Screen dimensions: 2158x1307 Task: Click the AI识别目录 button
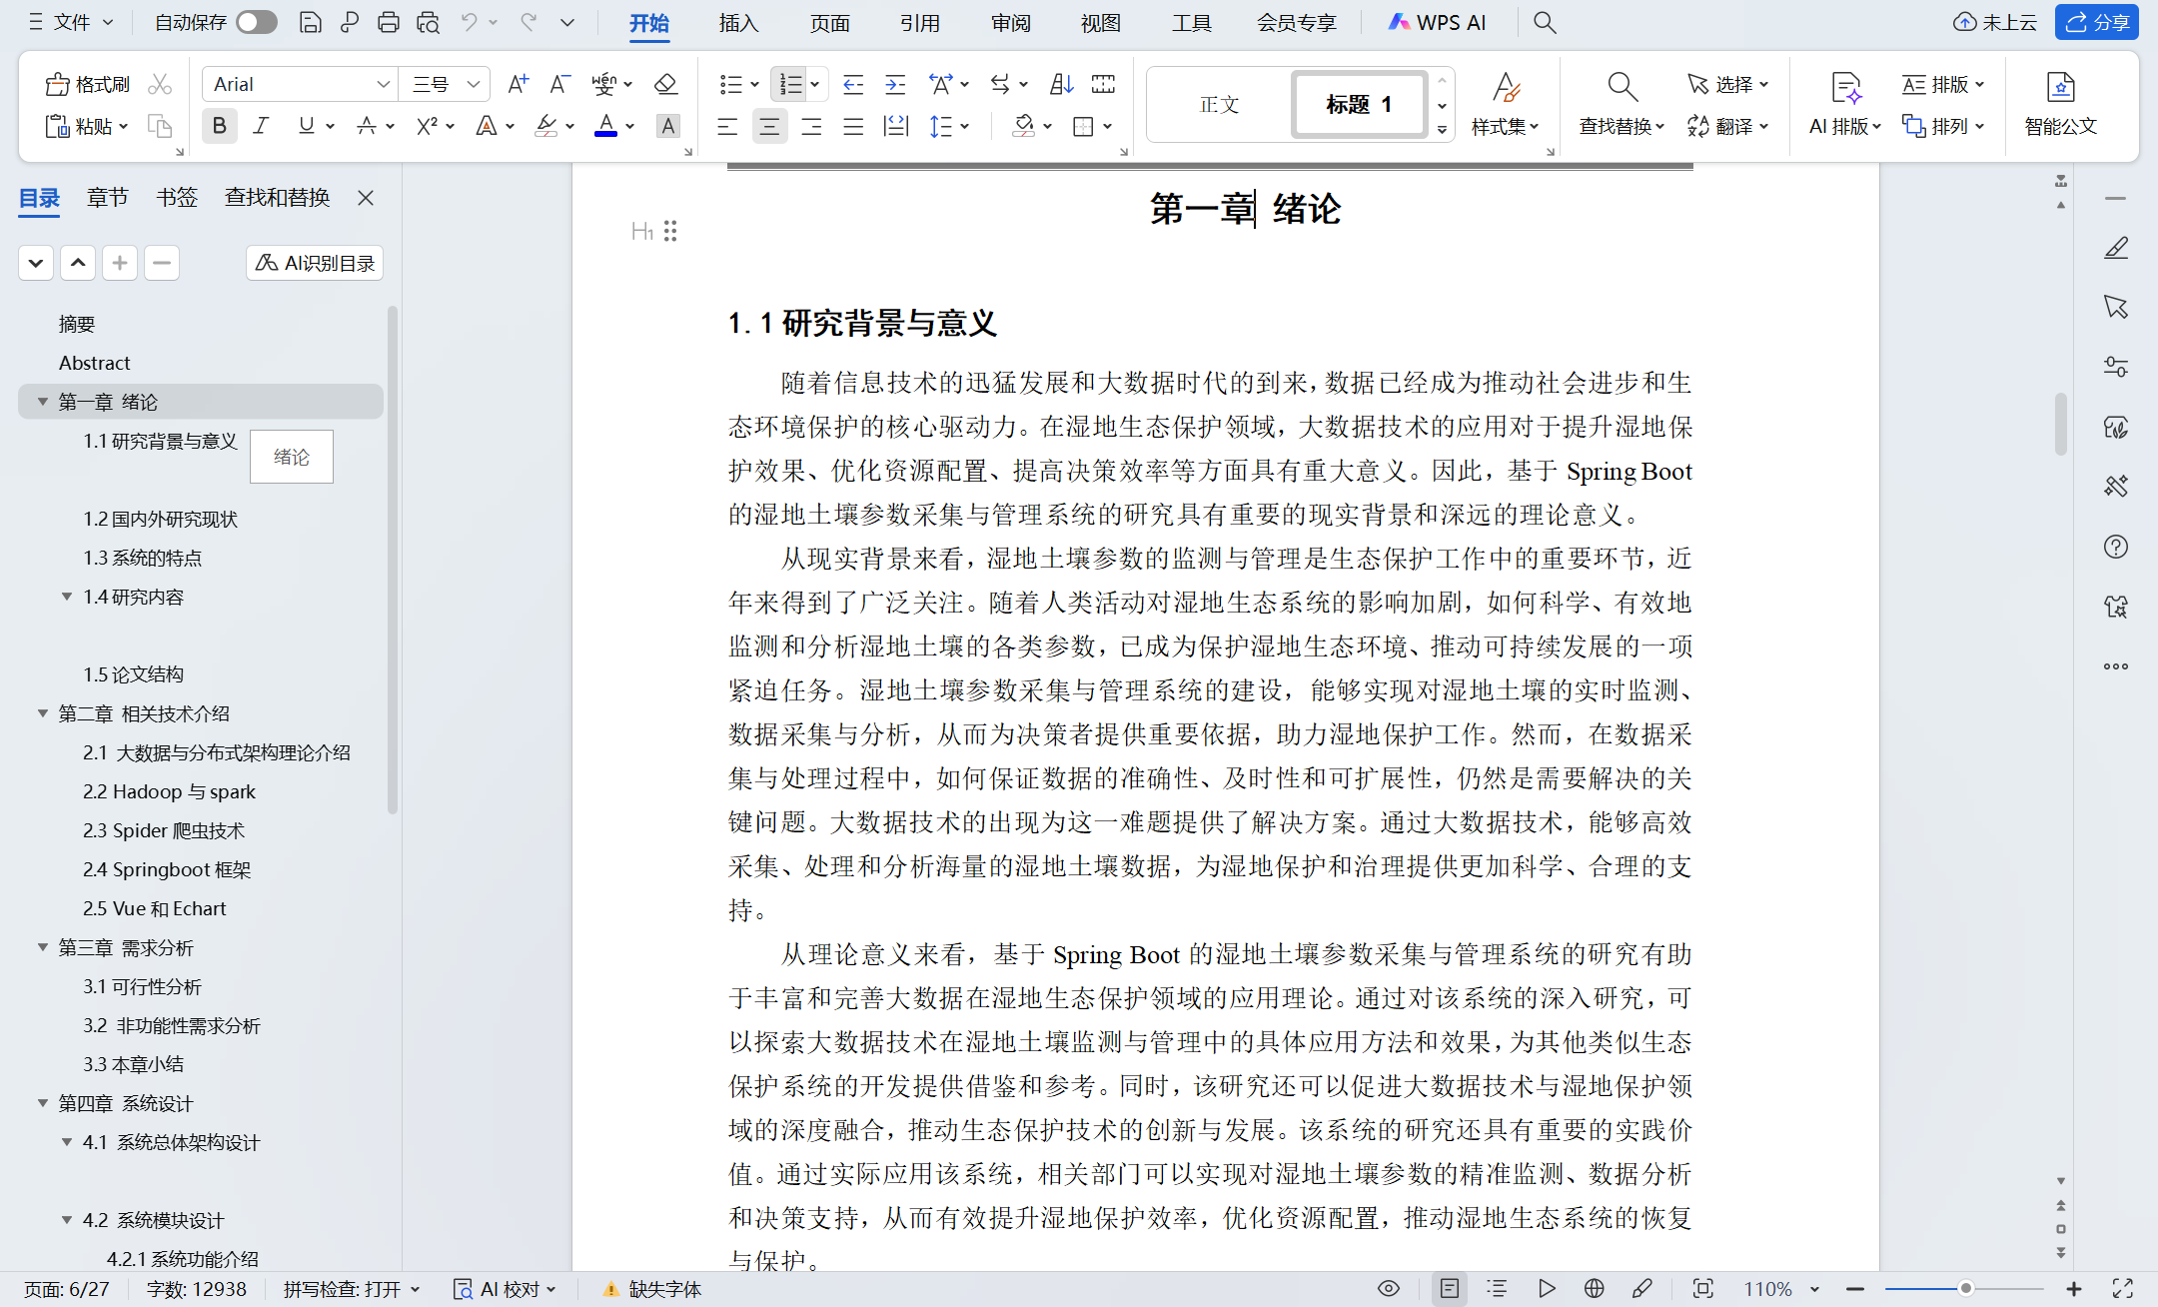(x=315, y=263)
